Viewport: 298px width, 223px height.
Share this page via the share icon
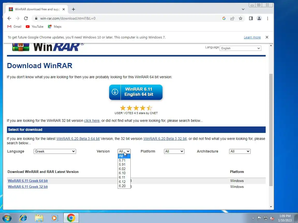point(232,18)
